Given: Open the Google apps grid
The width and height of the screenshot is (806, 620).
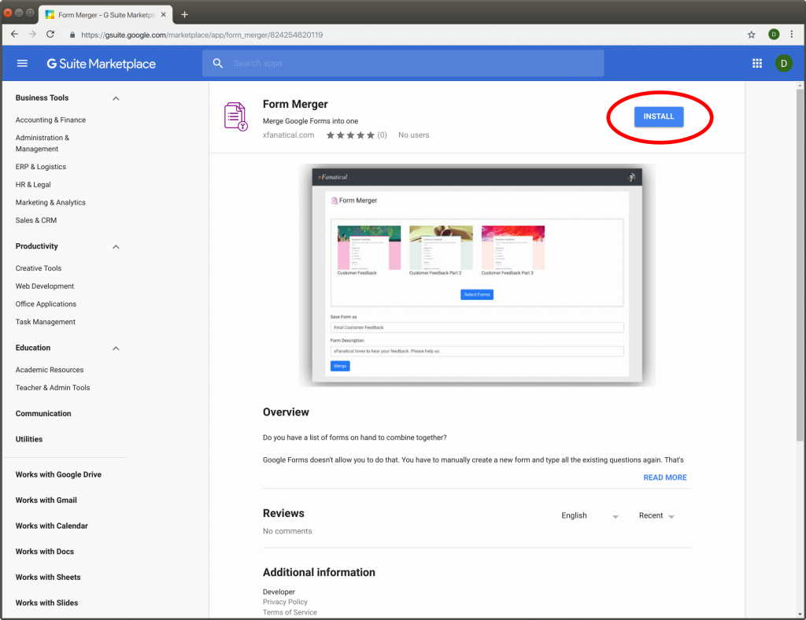Looking at the screenshot, I should (x=757, y=63).
